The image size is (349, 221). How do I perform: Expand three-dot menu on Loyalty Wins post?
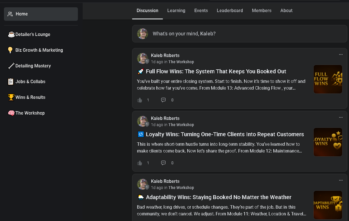pyautogui.click(x=341, y=117)
